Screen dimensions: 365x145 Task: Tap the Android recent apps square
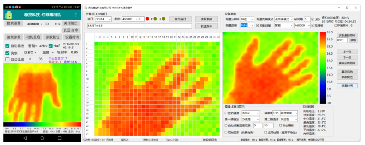tap(59, 138)
